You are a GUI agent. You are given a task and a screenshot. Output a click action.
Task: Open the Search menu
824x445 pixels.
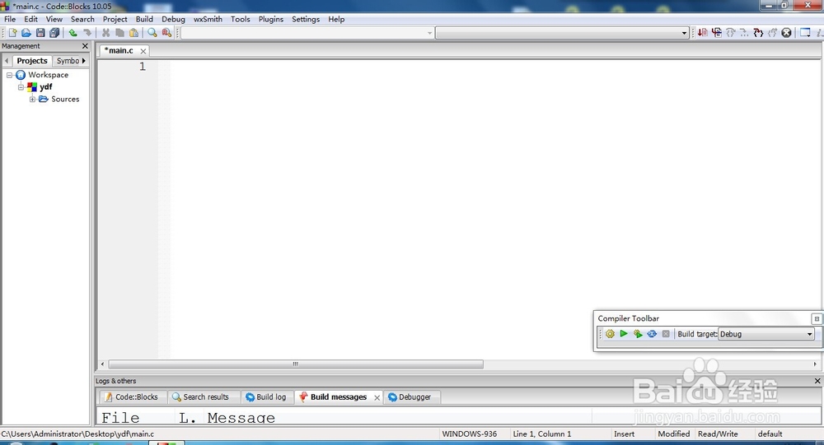tap(82, 19)
